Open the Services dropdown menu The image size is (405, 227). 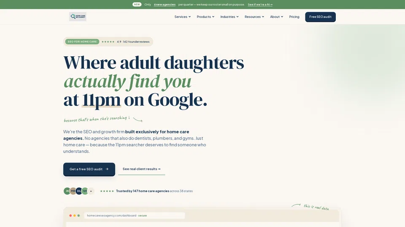pyautogui.click(x=183, y=17)
